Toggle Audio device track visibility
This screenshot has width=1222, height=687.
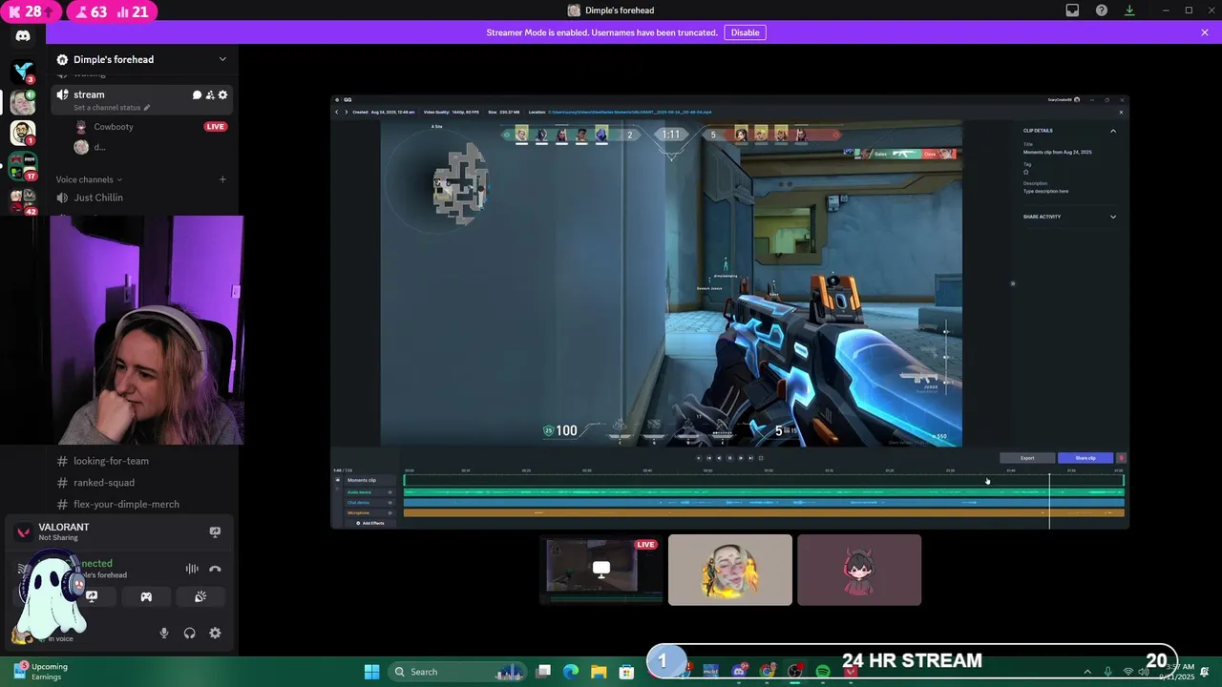[390, 492]
